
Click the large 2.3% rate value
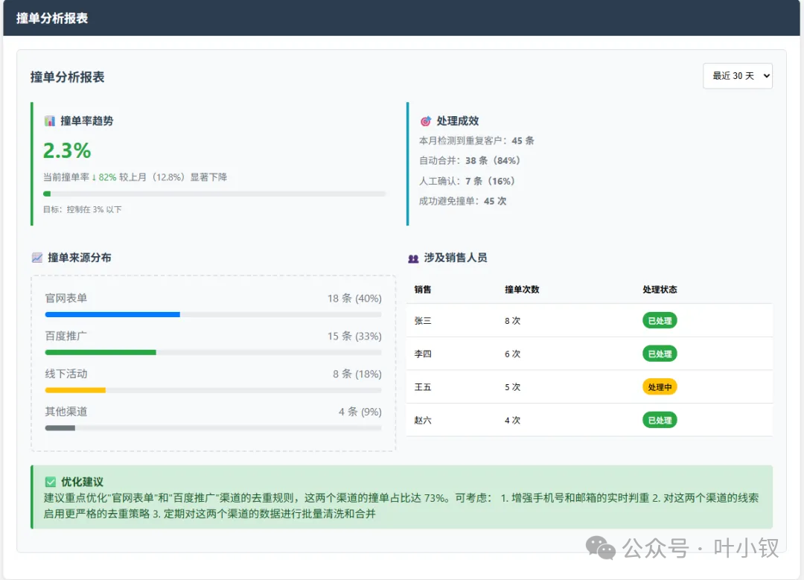[x=67, y=150]
